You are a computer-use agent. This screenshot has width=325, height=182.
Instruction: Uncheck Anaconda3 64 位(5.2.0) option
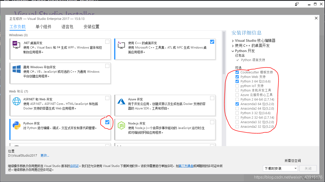(237, 104)
